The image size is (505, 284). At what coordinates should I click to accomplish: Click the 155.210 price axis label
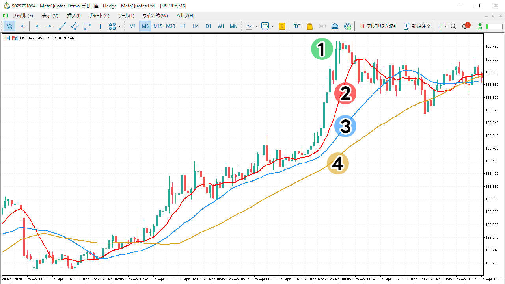point(492,263)
